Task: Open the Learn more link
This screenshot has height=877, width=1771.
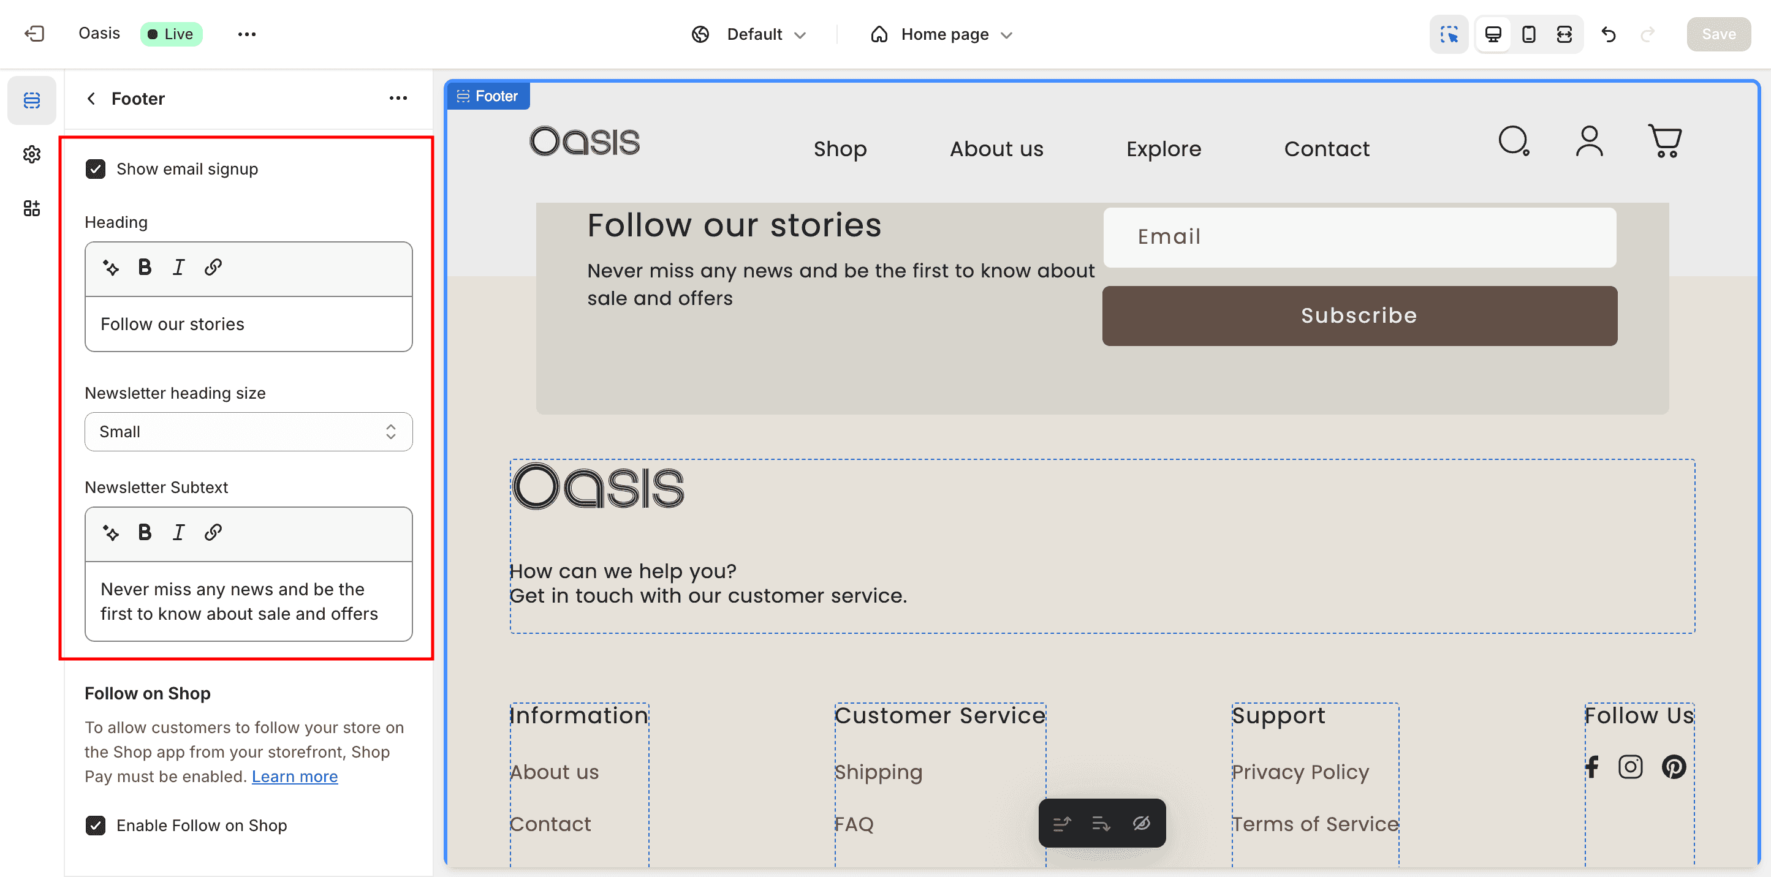Action: point(294,777)
